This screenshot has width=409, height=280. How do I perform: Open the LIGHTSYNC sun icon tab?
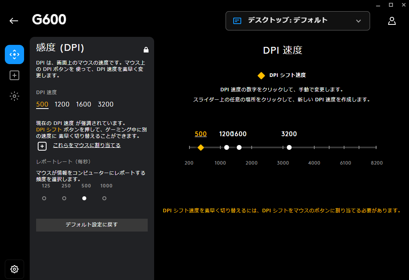coord(14,96)
